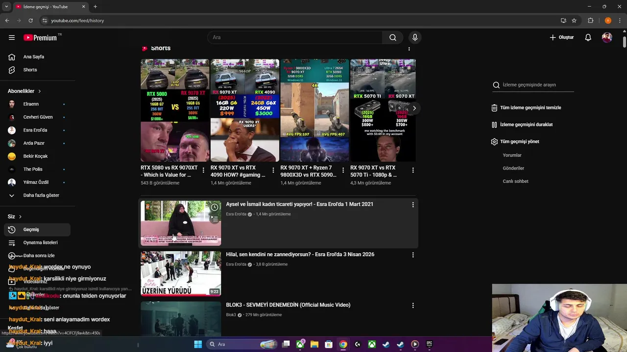Open Oynatma listeleri
Screen dimensions: 627x352
[x=38, y=242]
